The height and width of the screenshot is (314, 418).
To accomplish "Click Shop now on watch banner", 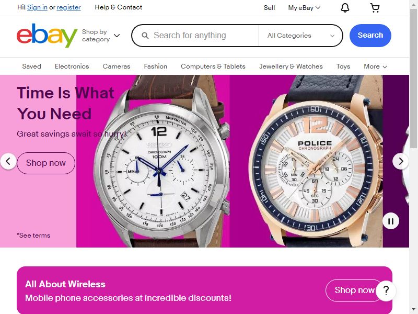I will coord(46,163).
